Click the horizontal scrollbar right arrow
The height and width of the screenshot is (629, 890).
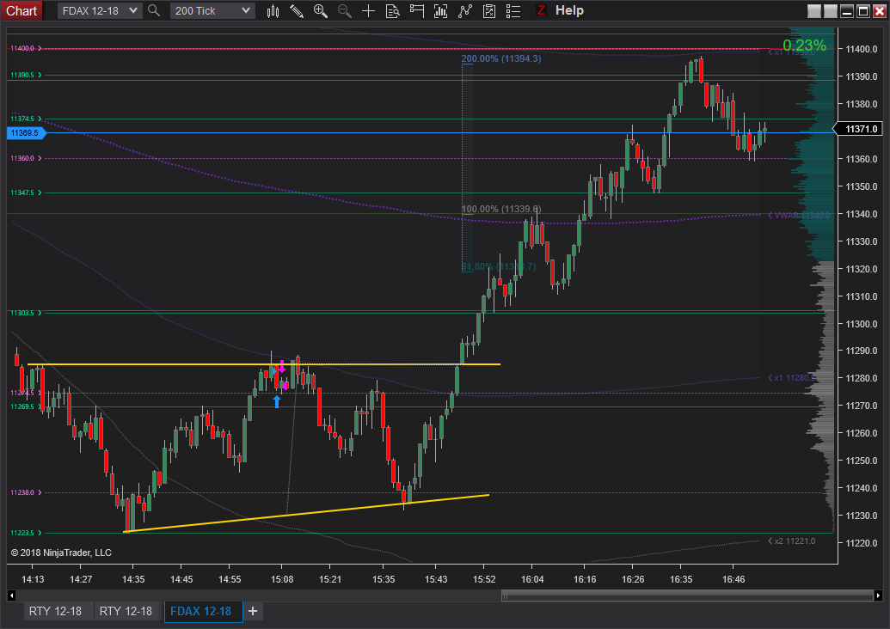pyautogui.click(x=878, y=595)
